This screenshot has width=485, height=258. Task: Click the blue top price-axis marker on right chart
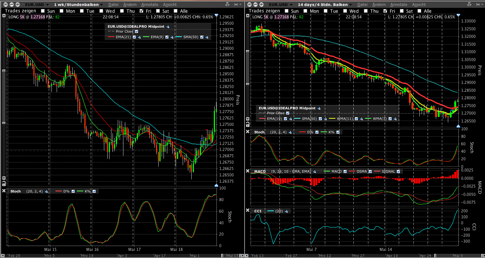tap(458, 15)
